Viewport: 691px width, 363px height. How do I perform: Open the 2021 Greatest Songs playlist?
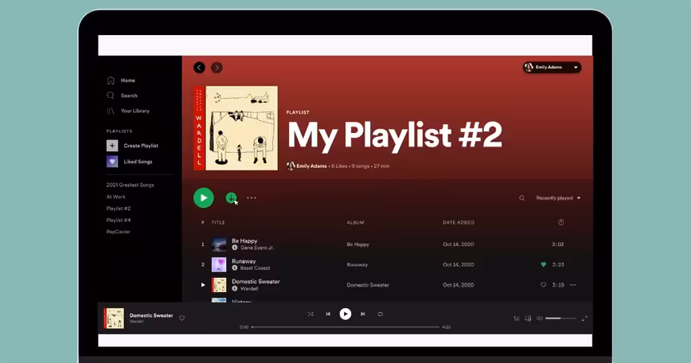[x=130, y=185]
